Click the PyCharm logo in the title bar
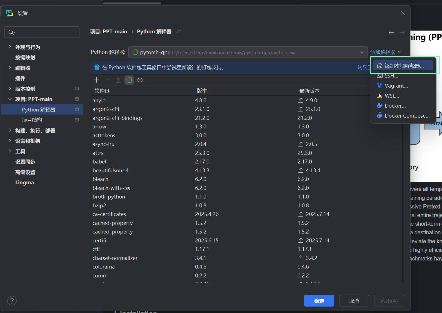The height and width of the screenshot is (313, 442). [x=9, y=13]
